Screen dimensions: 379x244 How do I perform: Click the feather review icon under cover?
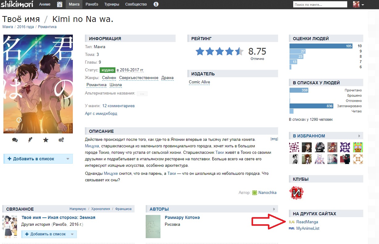tap(30, 140)
